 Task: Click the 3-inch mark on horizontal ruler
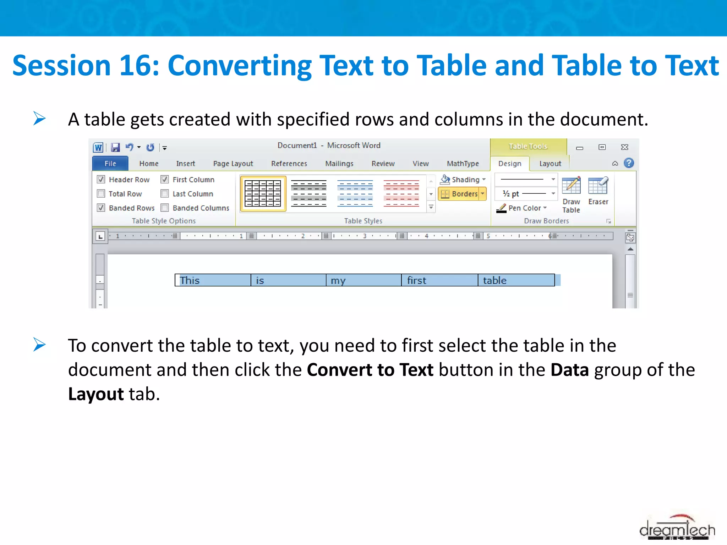(365, 236)
